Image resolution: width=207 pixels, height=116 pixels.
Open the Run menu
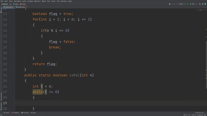pyautogui.click(x=49, y=1)
